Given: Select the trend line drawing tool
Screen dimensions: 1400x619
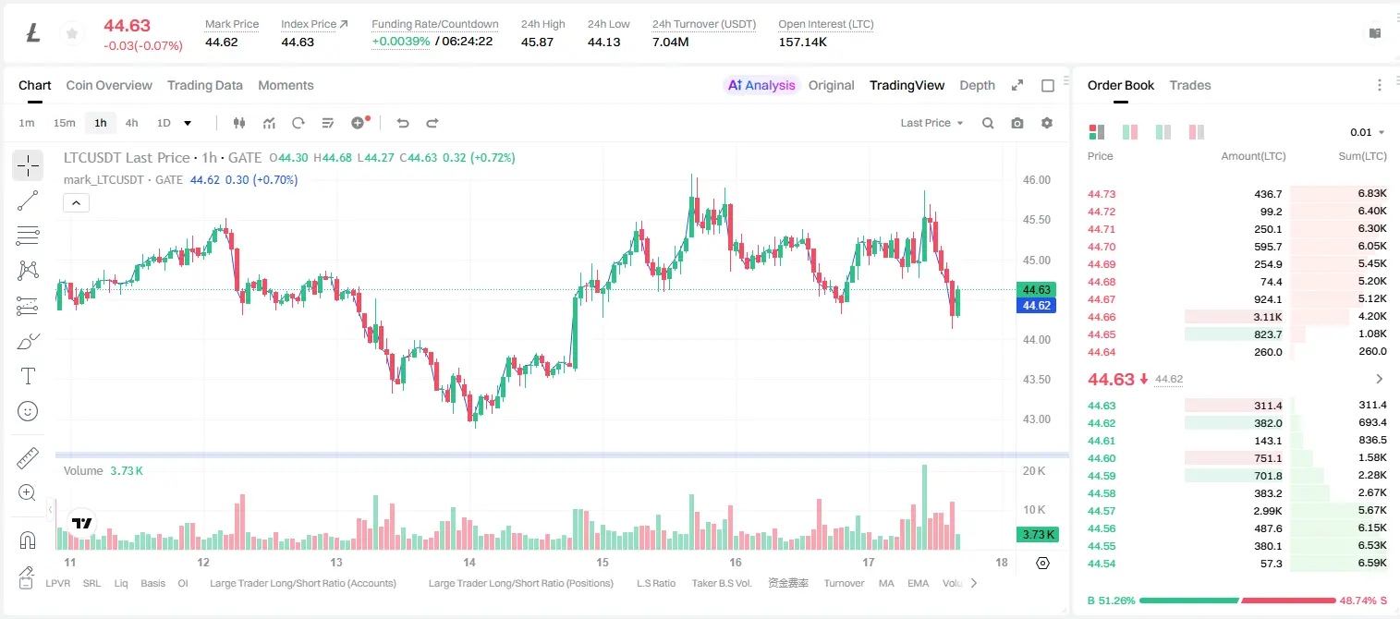Looking at the screenshot, I should (x=28, y=200).
